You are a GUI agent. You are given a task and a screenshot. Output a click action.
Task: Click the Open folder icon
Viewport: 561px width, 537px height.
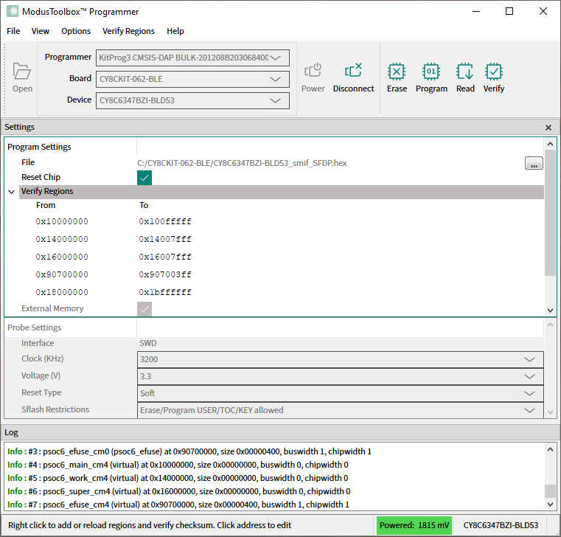click(x=22, y=72)
